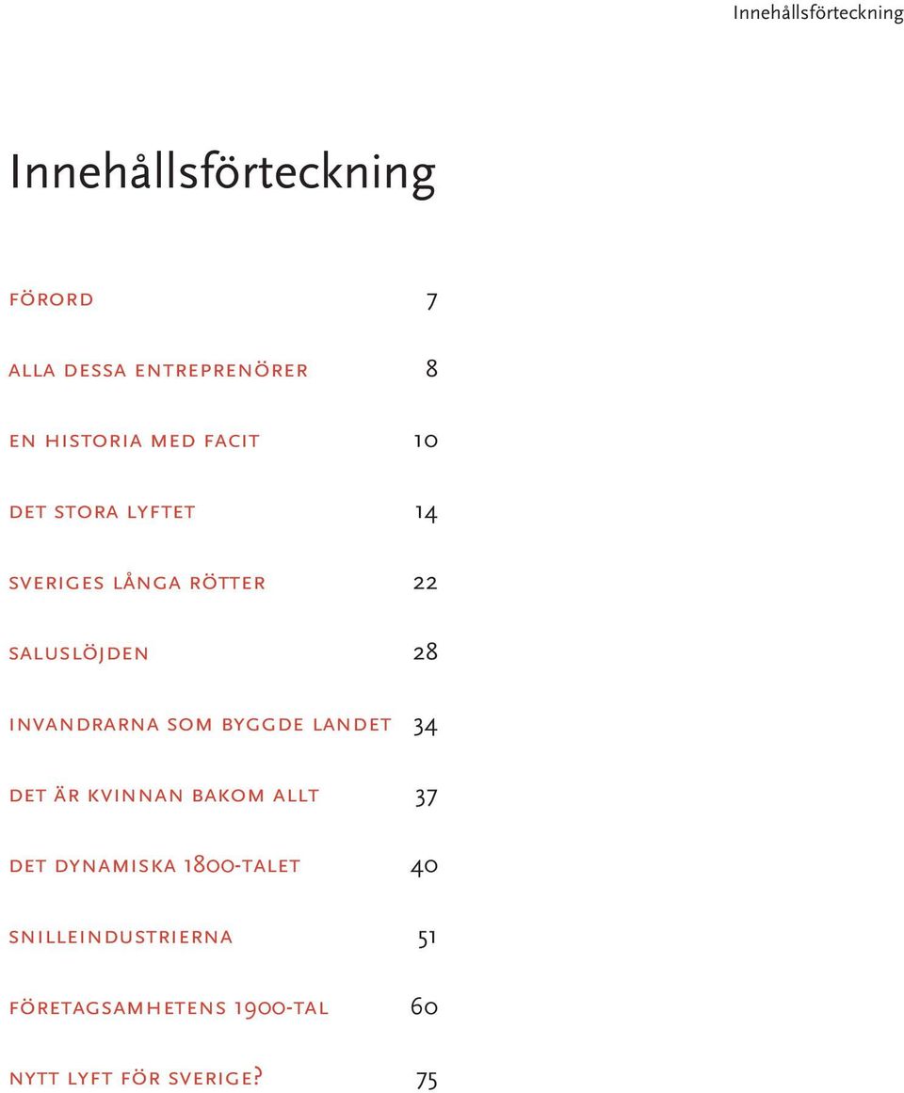Open the FÖRORD chapter entry

pos(52,299)
